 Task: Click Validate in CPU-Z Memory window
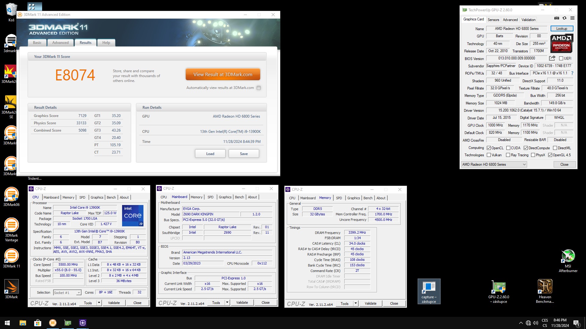coord(371,303)
